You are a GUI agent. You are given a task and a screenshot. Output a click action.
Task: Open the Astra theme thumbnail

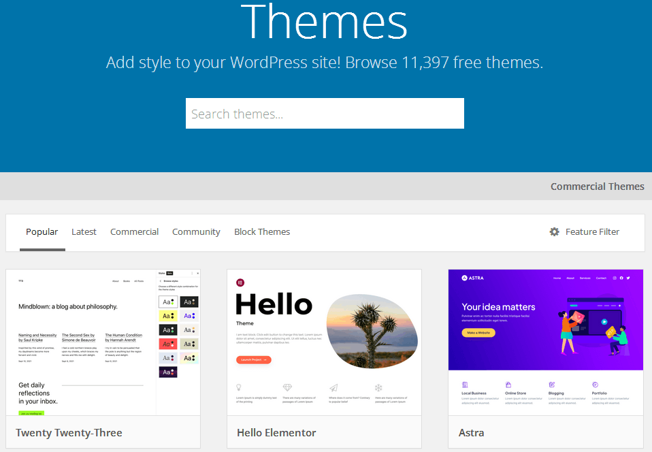click(546, 342)
